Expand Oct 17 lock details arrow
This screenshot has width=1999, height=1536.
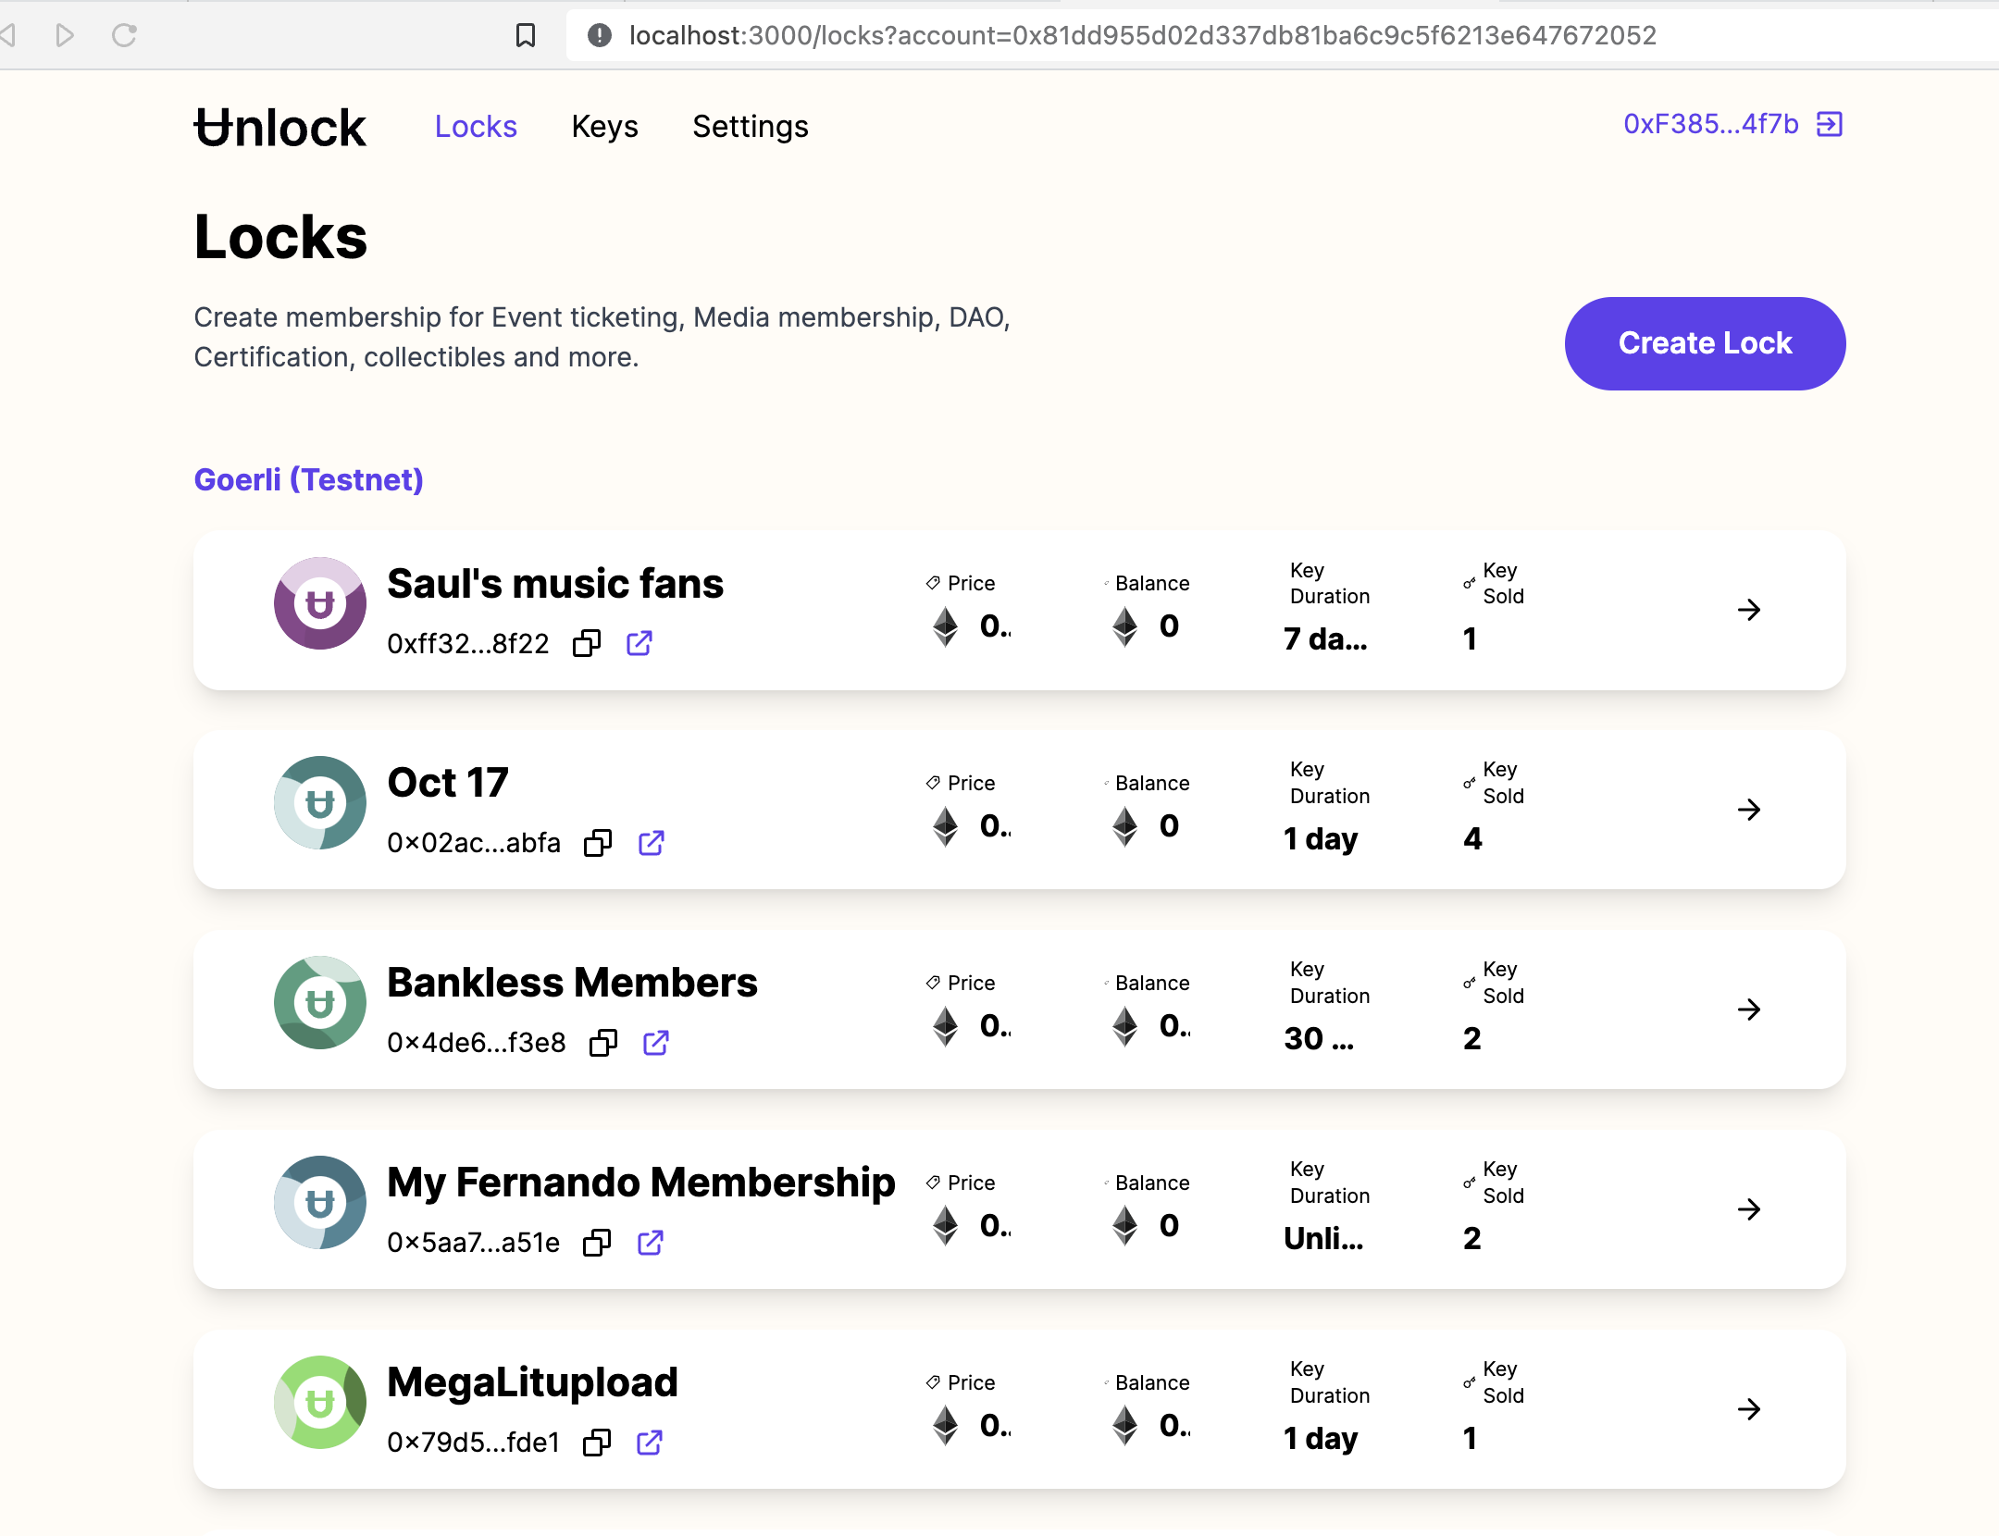(x=1748, y=810)
